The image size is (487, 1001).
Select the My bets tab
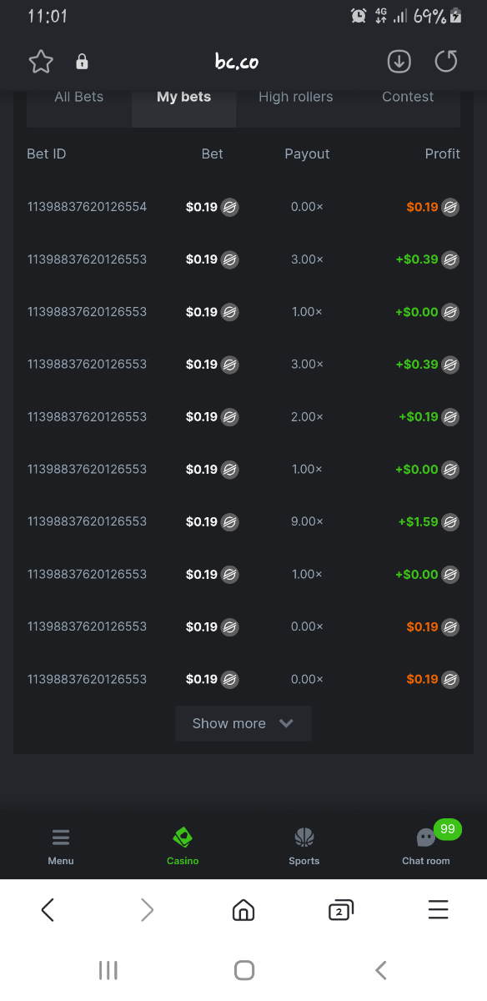(183, 97)
